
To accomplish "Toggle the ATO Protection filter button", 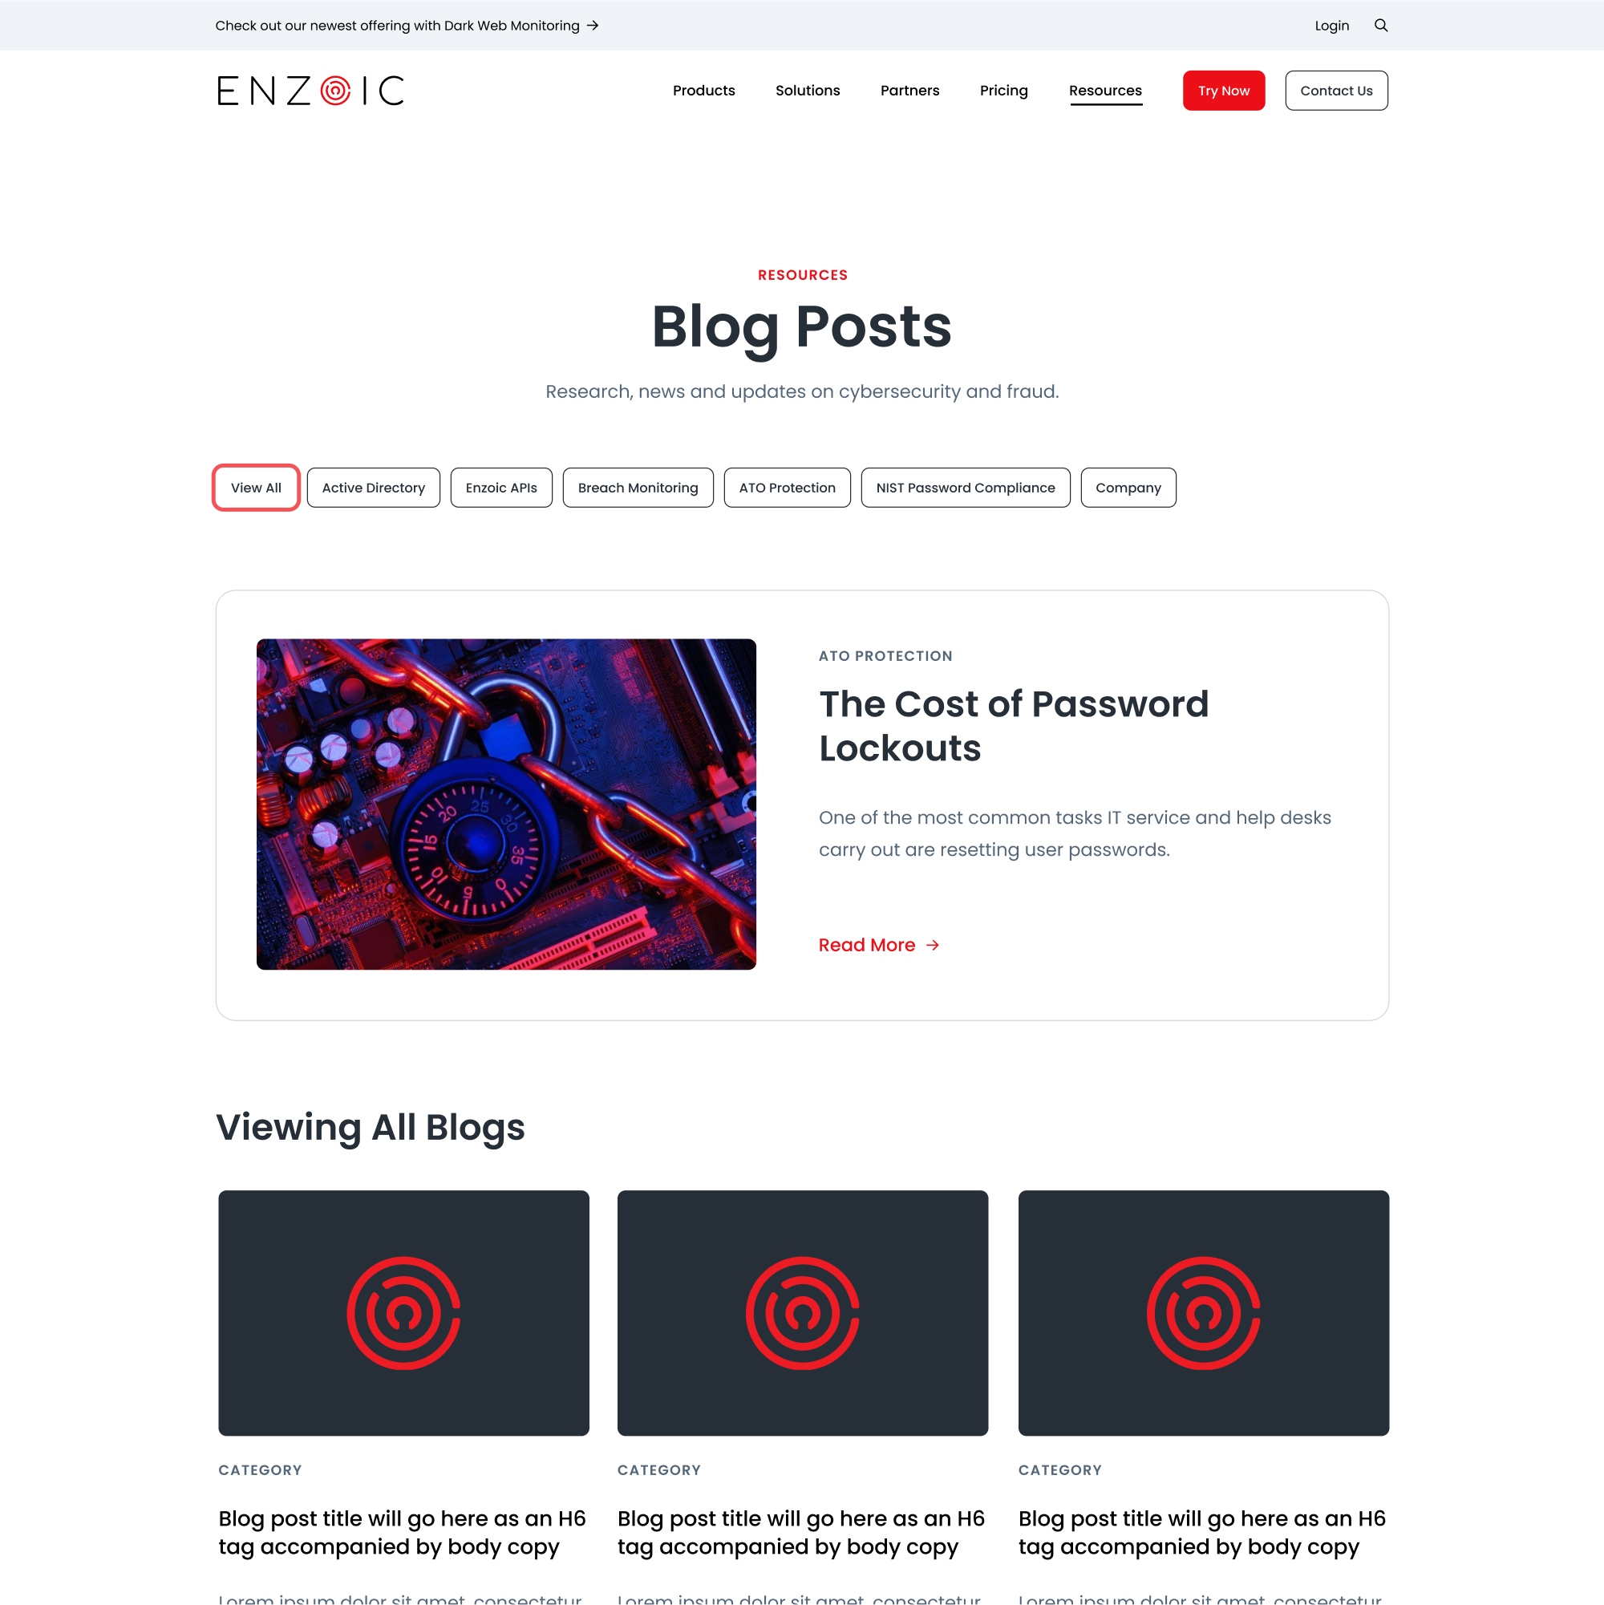I will [788, 488].
